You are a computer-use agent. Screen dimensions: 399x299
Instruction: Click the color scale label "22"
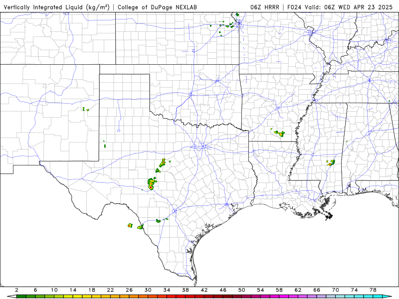110,290
